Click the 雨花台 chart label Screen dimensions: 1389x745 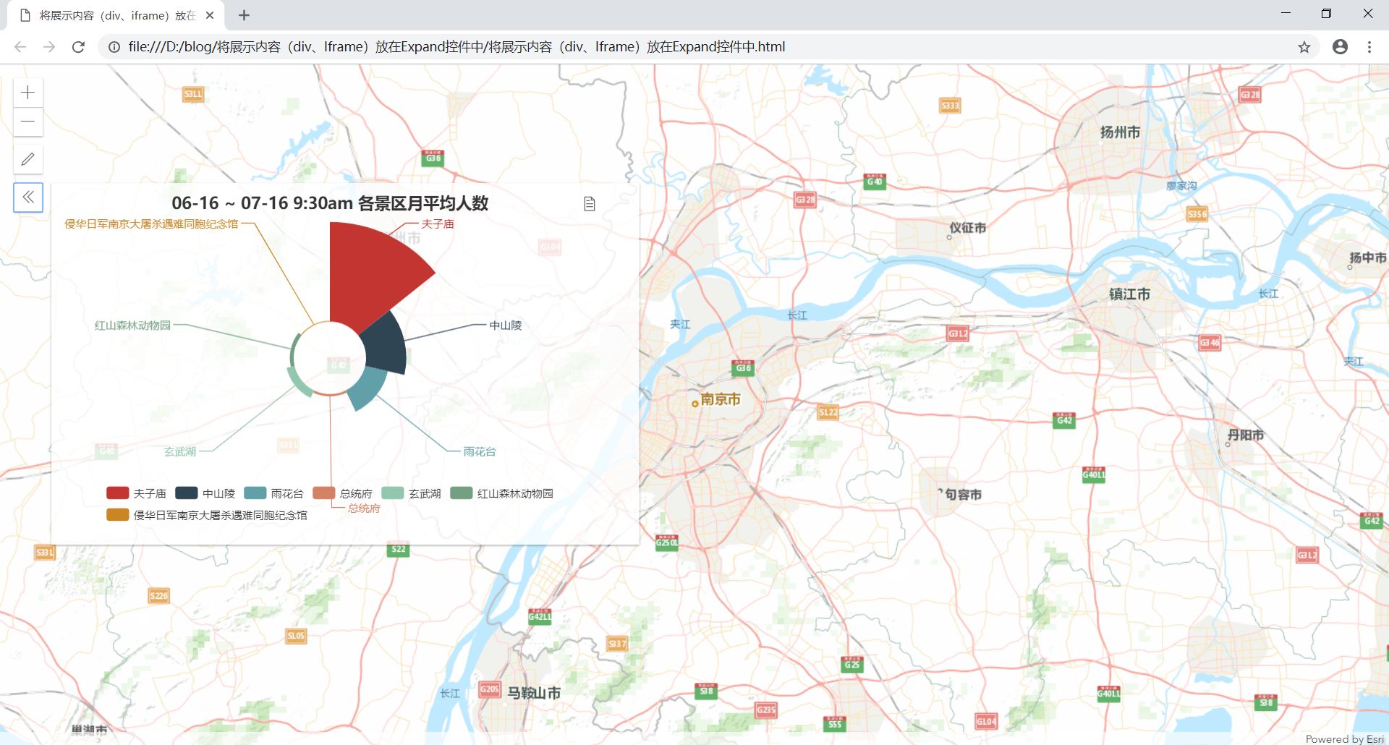[x=480, y=452]
